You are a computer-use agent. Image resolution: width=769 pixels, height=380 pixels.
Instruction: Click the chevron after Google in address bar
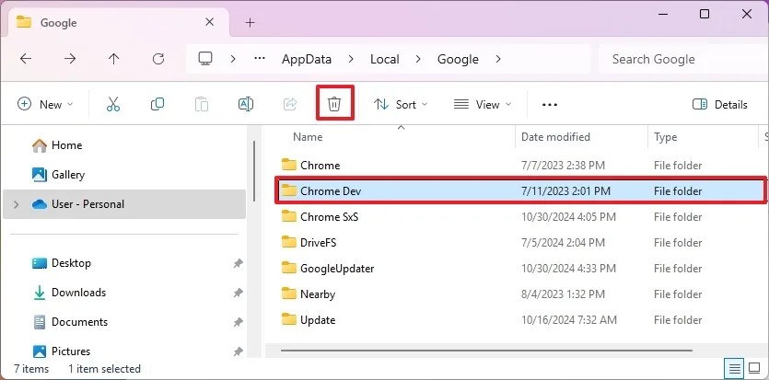[x=498, y=59]
